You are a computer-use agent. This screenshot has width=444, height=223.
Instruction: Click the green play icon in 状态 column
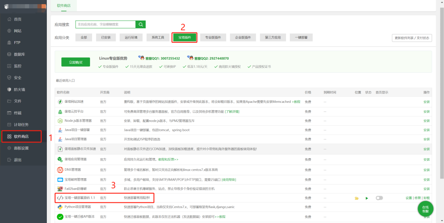coord(367,198)
